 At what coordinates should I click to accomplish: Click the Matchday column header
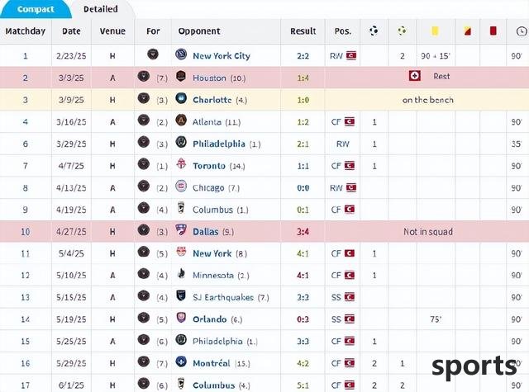point(26,31)
